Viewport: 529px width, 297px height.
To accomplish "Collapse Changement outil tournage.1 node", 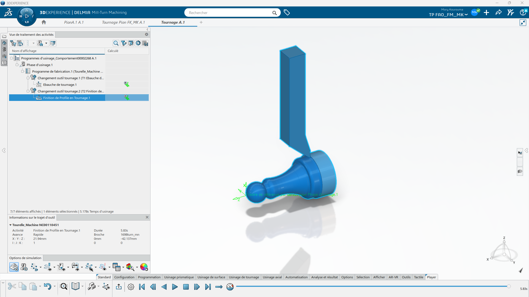I will (x=28, y=78).
